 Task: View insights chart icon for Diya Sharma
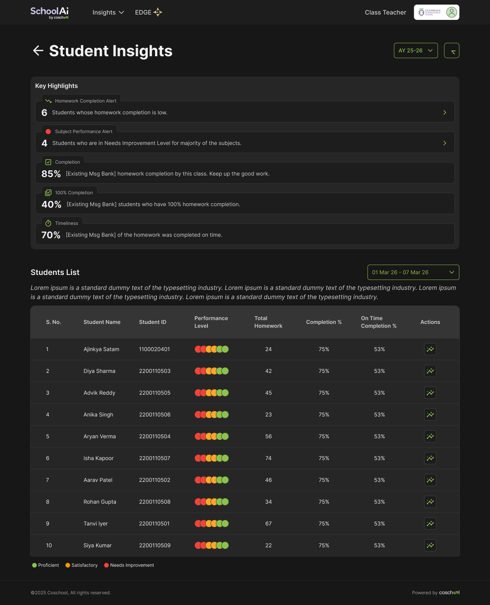coord(430,371)
